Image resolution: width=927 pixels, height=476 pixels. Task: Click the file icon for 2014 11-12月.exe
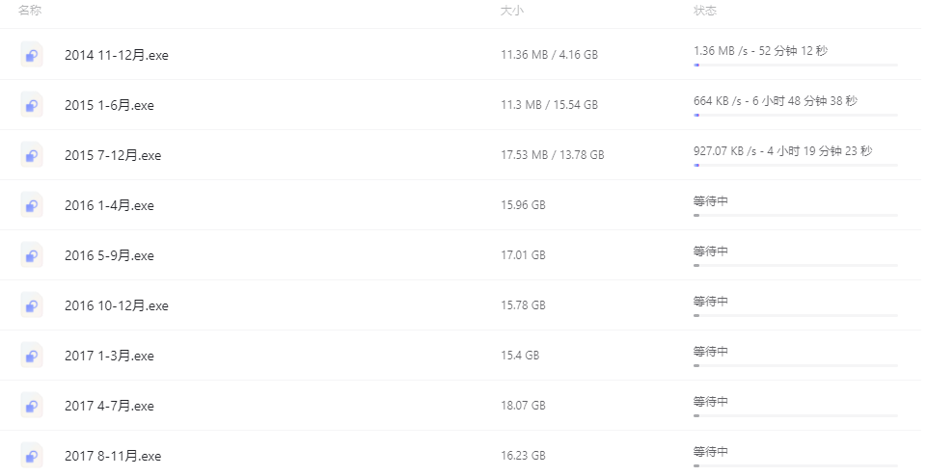coord(31,54)
